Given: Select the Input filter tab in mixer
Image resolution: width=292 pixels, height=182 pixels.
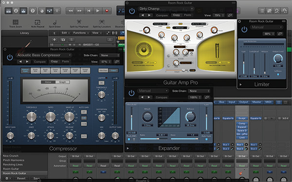Looking at the screenshot, I should click(232, 102).
